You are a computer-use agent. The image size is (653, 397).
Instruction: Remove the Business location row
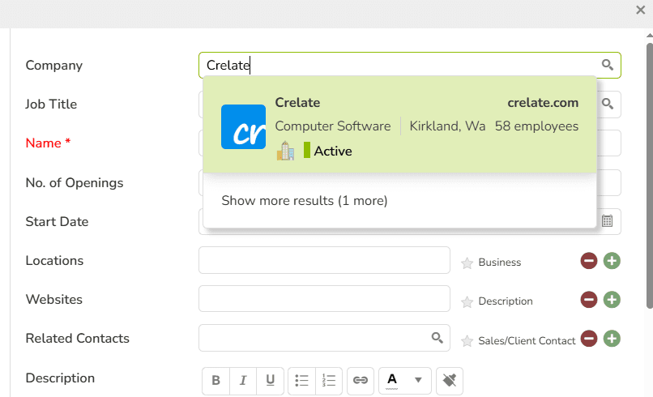click(589, 261)
